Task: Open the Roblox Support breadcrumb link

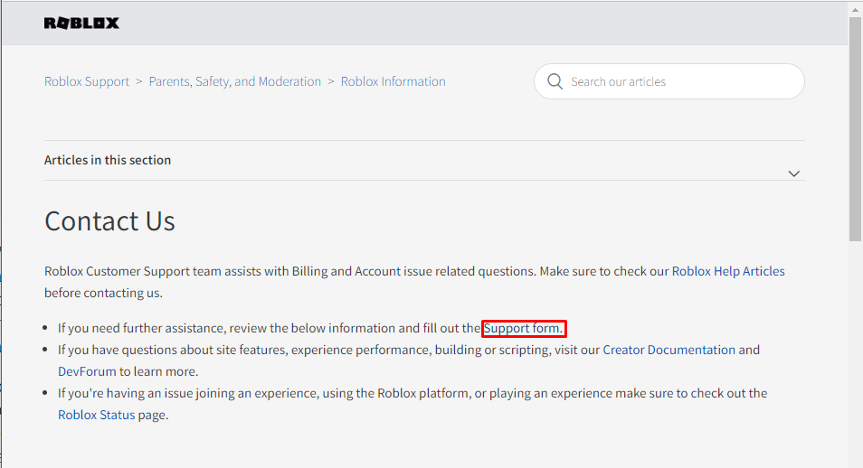Action: coord(87,81)
